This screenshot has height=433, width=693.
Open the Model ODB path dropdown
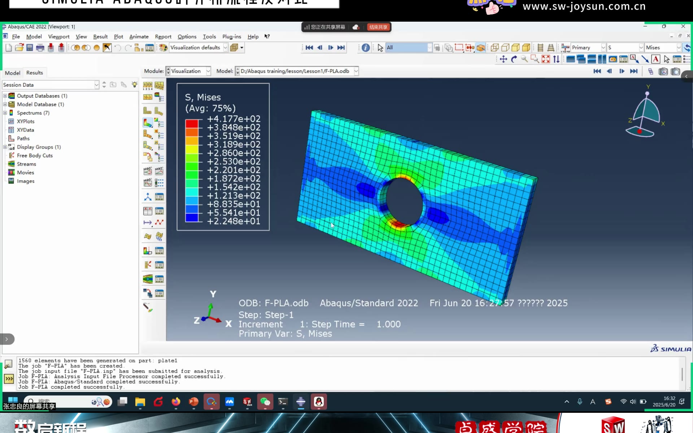(x=356, y=71)
